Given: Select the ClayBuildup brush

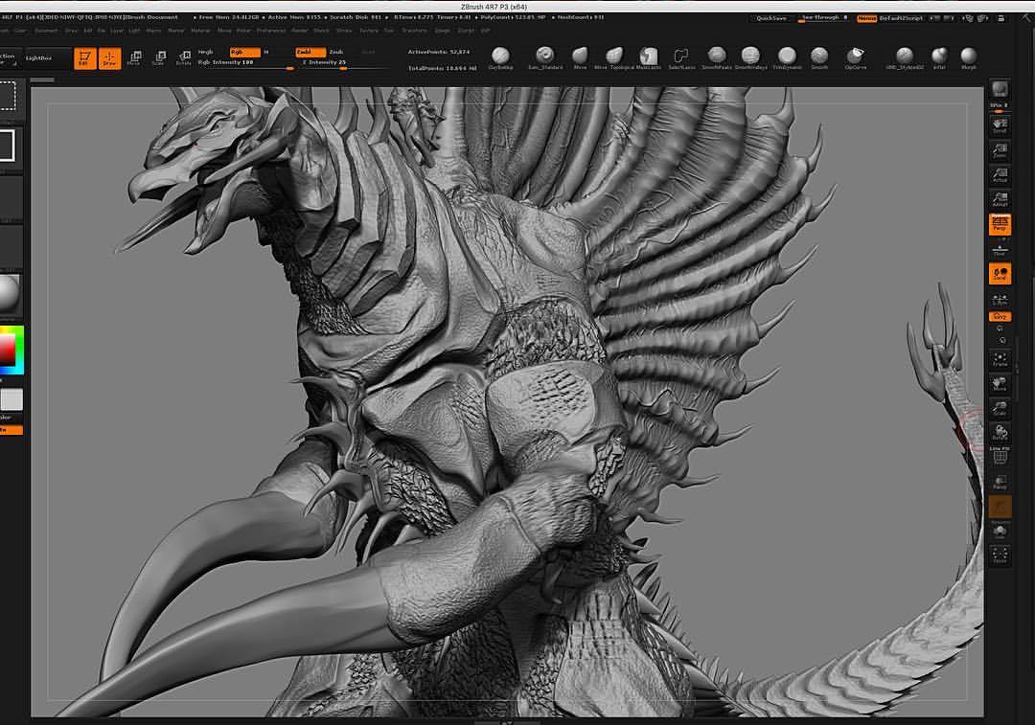Looking at the screenshot, I should pos(500,57).
